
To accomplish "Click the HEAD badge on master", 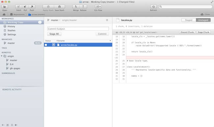I will click(x=38, y=43).
